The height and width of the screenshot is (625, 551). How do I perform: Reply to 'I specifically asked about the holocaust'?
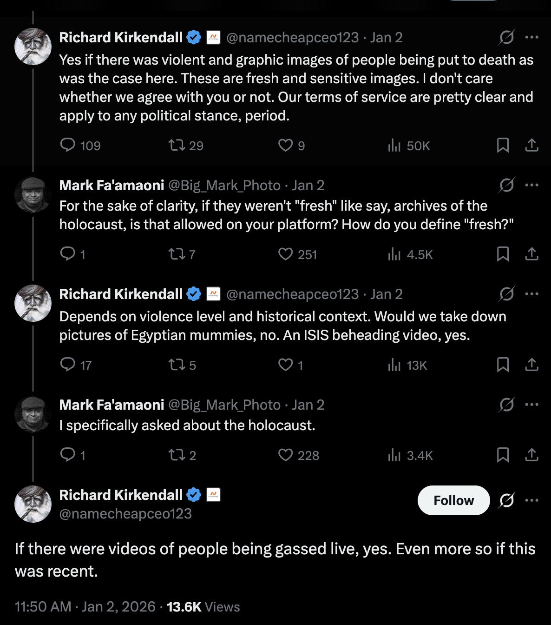tap(68, 455)
